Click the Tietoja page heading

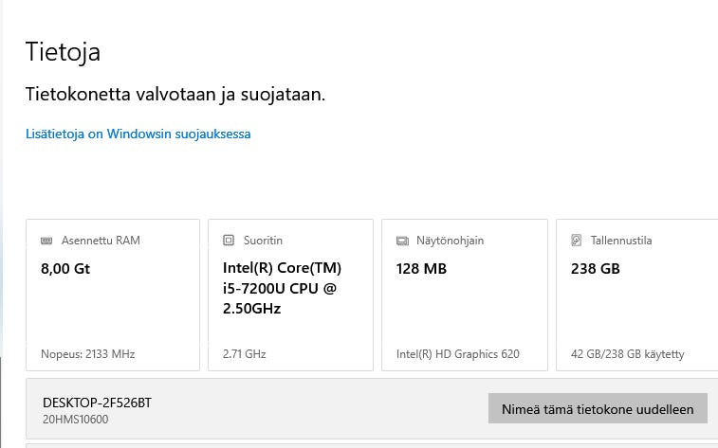(x=63, y=51)
